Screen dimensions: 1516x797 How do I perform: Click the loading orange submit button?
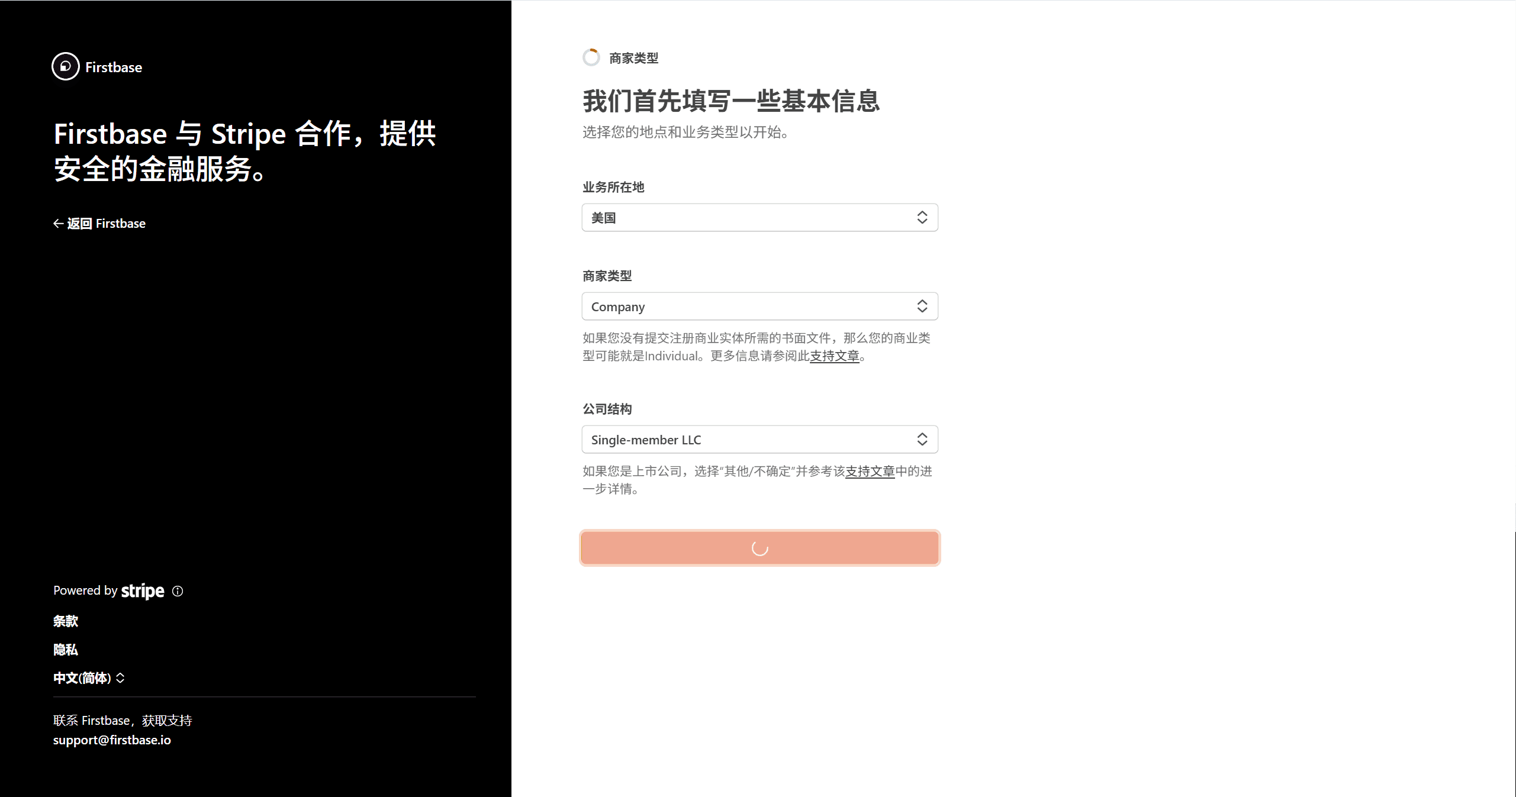(x=759, y=548)
